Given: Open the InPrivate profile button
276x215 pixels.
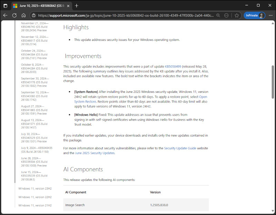Looking at the screenshot, I should click(255, 15).
